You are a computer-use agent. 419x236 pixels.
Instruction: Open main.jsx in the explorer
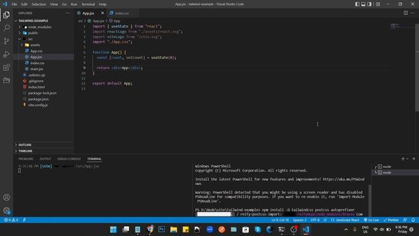point(44,69)
